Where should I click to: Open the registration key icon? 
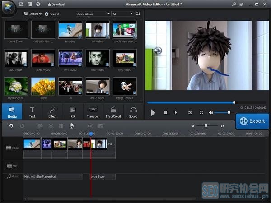(234, 5)
